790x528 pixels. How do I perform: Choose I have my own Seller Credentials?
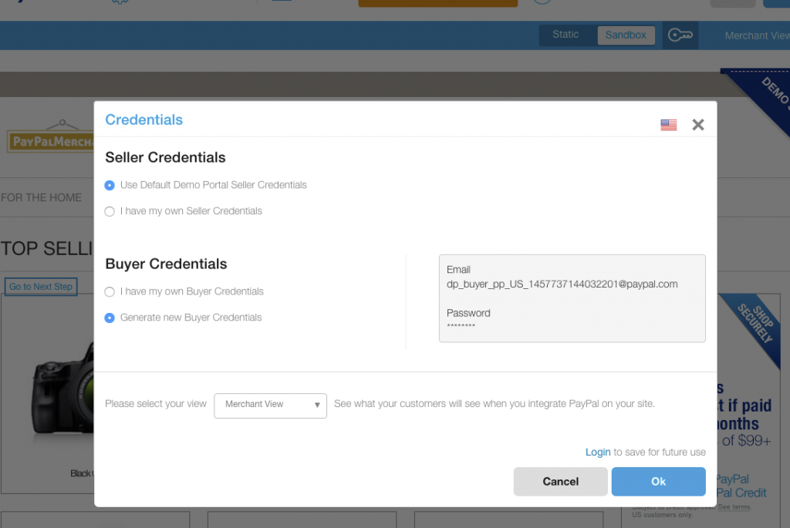[110, 211]
